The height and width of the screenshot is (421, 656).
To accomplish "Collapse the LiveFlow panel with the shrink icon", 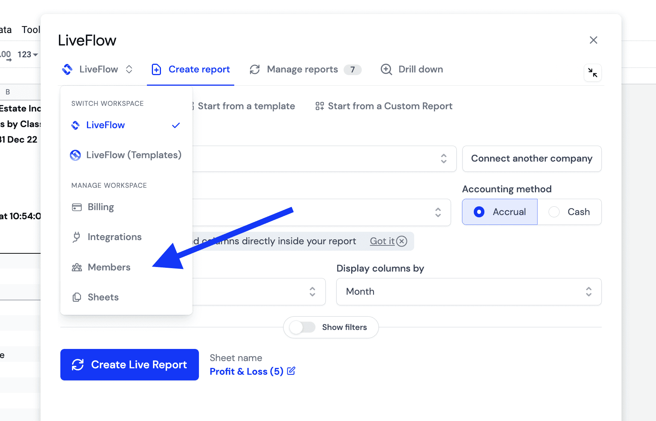I will coord(593,72).
